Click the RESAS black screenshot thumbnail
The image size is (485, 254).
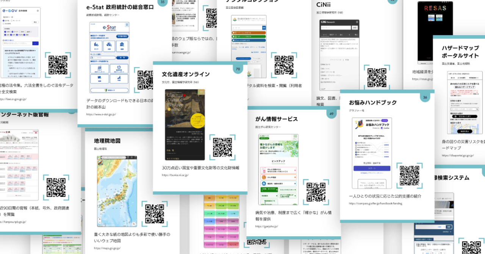click(x=435, y=32)
